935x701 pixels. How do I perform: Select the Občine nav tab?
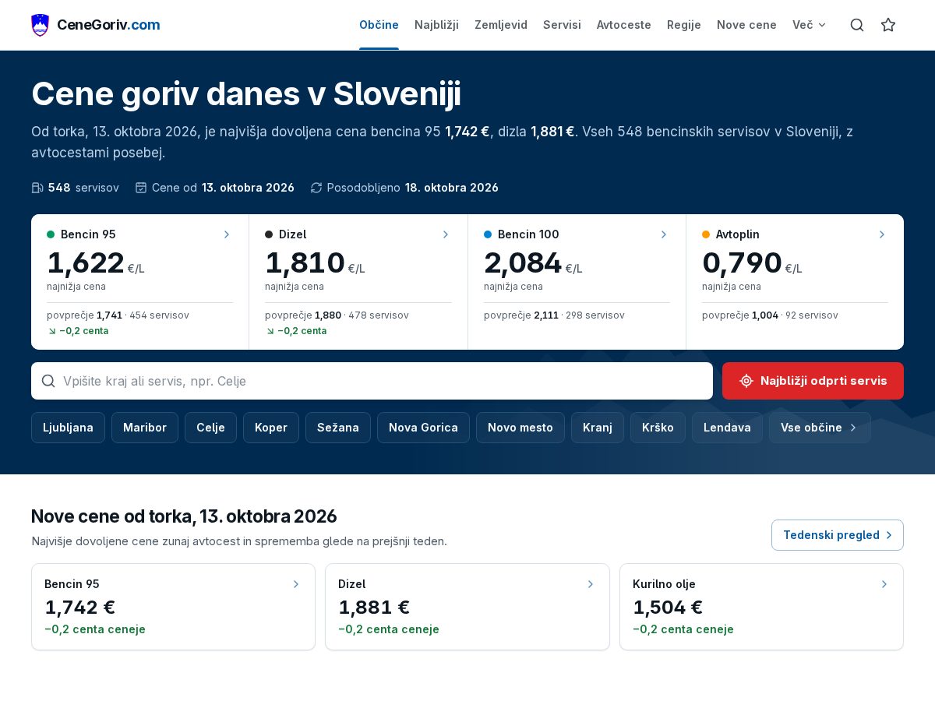379,25
